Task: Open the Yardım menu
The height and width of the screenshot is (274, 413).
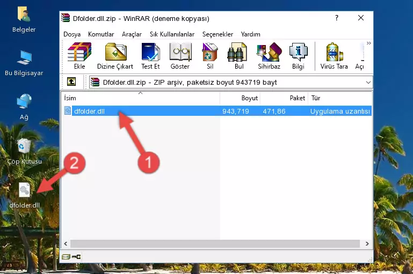Action: pyautogui.click(x=250, y=34)
